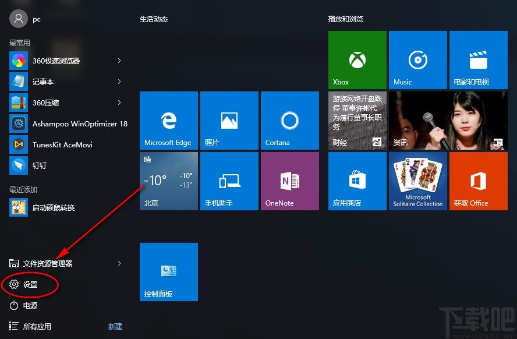Screen dimensions: 517x339
Task: Expand the 360极速浏览器 jump list arrow
Action: 119,61
